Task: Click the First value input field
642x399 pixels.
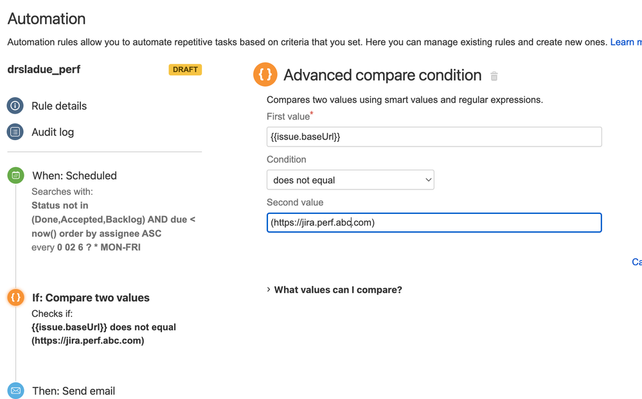Action: (434, 137)
